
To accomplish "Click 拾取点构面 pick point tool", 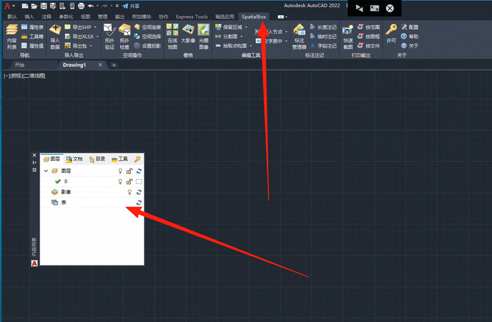I will coord(231,45).
